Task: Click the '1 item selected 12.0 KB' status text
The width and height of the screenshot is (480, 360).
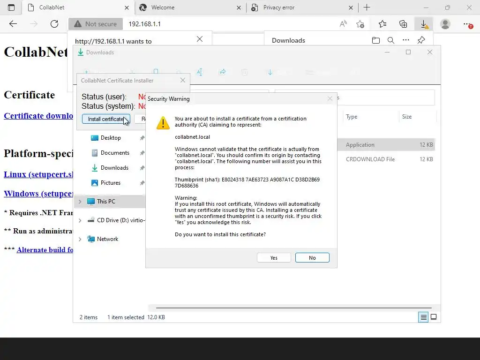Action: point(136,317)
